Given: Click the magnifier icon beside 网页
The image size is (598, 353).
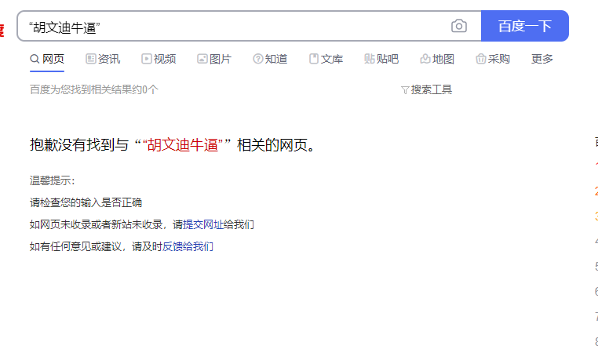Looking at the screenshot, I should pos(35,59).
